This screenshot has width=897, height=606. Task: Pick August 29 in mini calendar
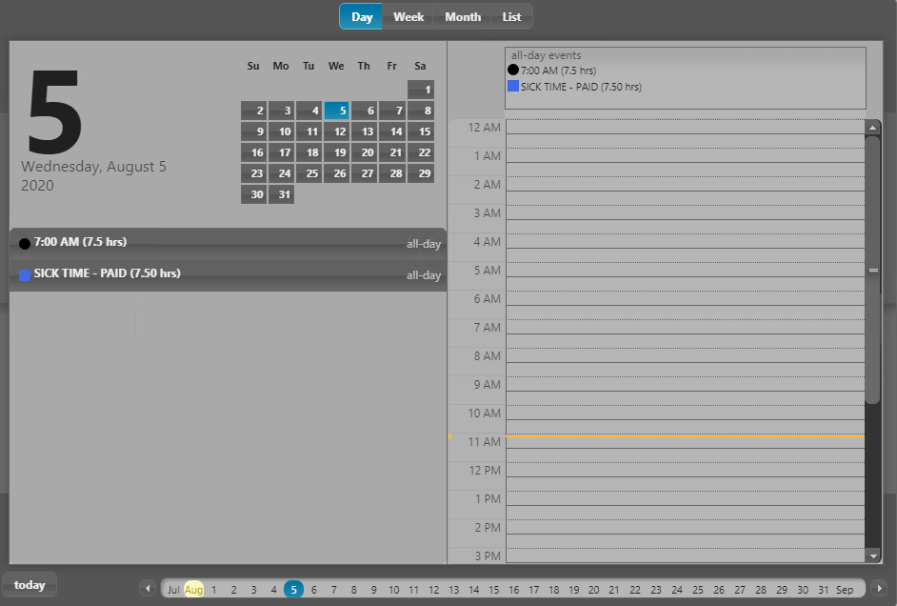pos(421,173)
